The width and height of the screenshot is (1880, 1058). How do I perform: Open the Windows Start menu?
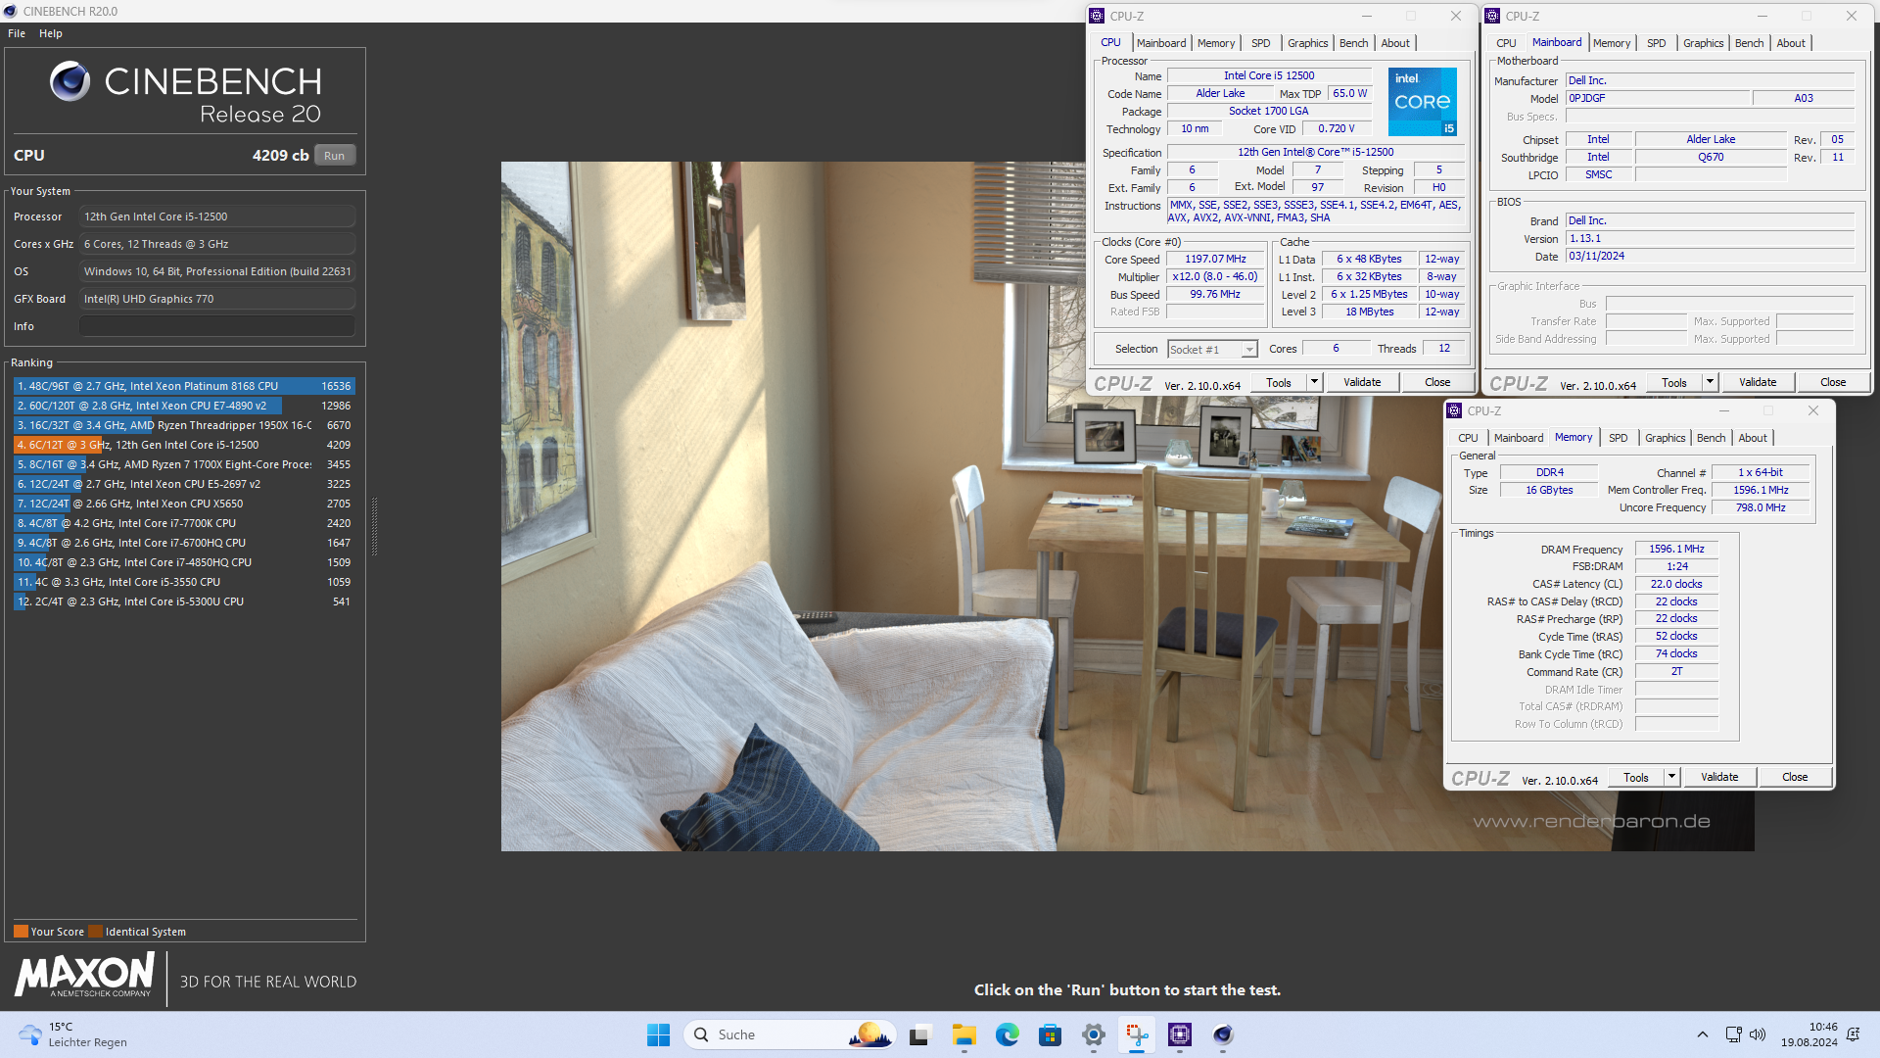click(658, 1034)
